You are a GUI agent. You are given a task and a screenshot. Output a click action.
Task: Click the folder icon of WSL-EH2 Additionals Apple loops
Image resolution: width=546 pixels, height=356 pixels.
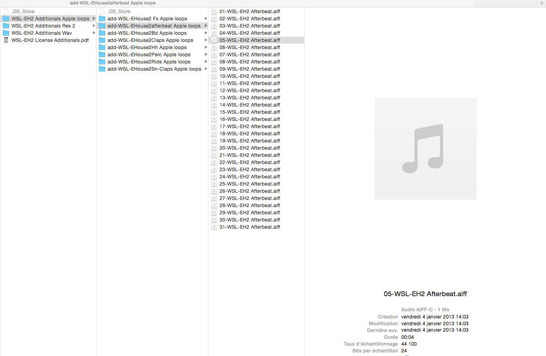[6, 19]
